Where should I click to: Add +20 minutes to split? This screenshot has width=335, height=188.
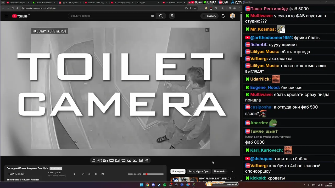tap(102, 174)
